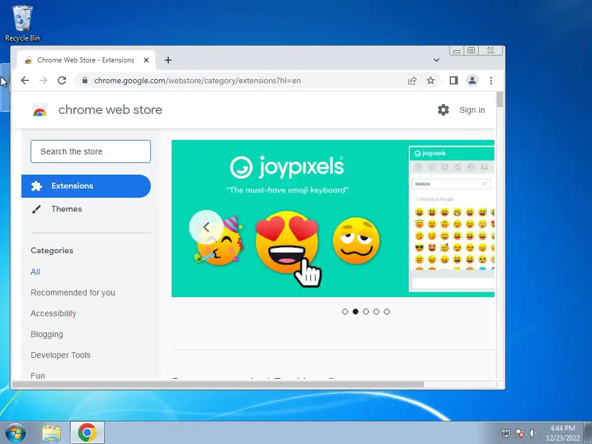Sign in to the web store
The height and width of the screenshot is (444, 592).
click(x=472, y=110)
